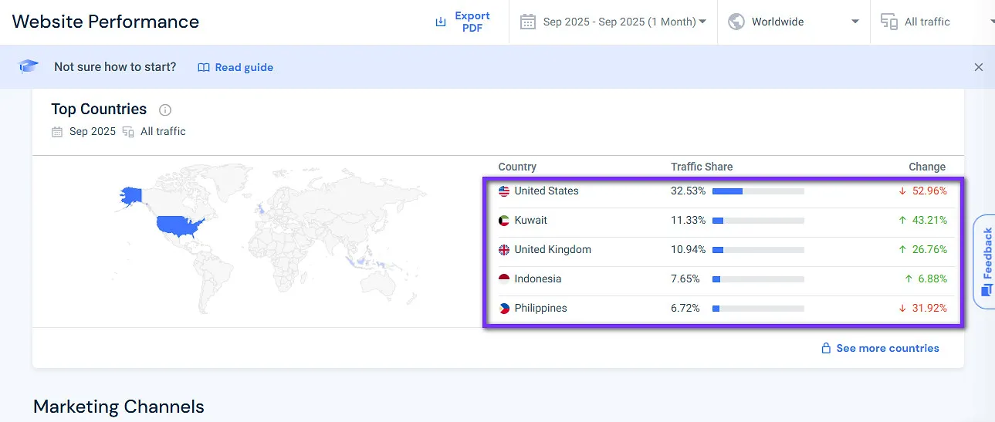
Task: Click the United Kingdom flag icon
Action: click(504, 250)
